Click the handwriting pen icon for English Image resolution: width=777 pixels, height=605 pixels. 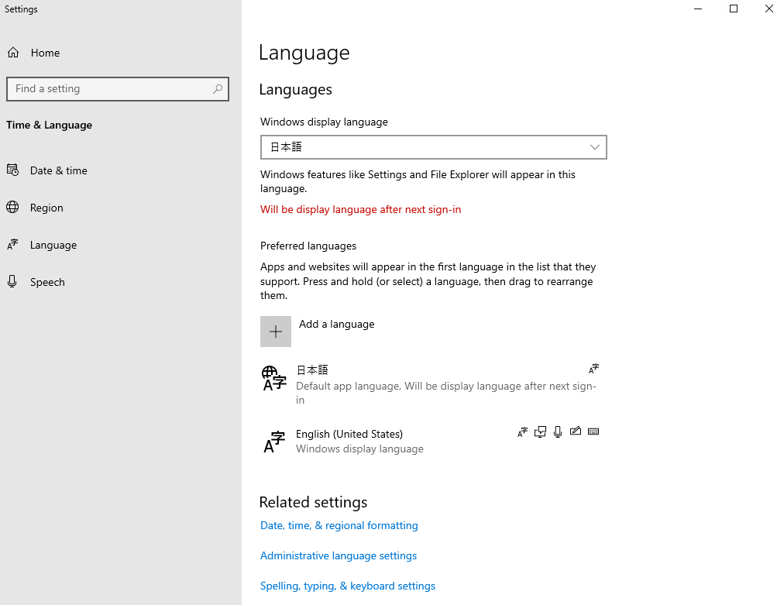(x=576, y=431)
